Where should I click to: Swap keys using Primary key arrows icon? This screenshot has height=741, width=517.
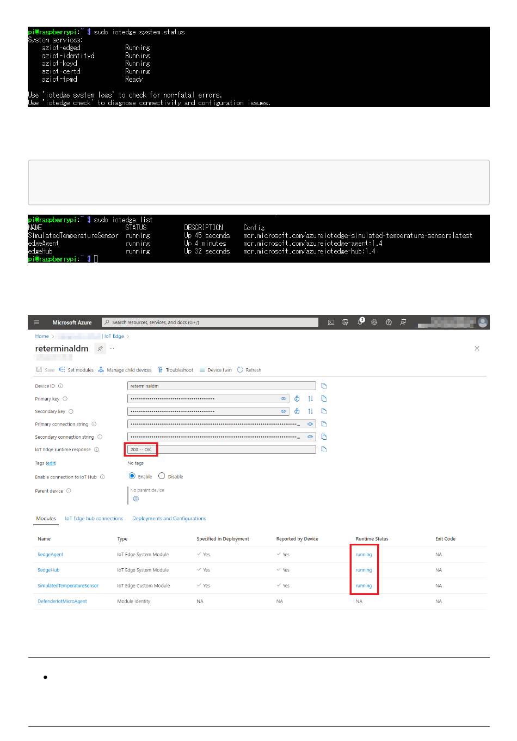310,398
